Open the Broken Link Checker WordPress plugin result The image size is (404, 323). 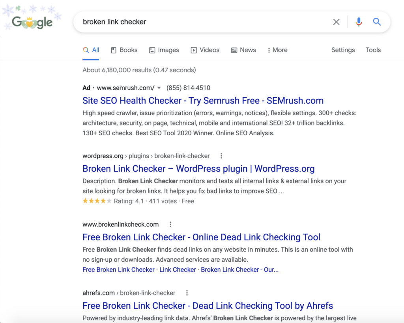tap(198, 168)
